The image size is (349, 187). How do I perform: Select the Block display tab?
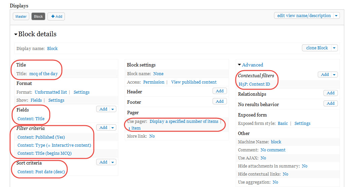click(x=38, y=16)
